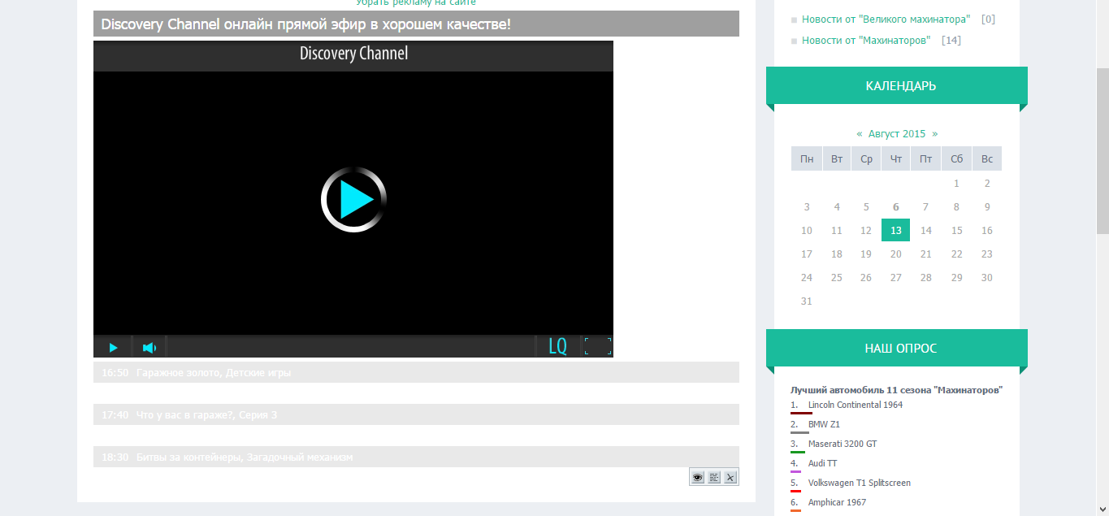This screenshot has width=1109, height=516.
Task: Open Новости от "Великого махинатора" category
Action: pos(886,19)
